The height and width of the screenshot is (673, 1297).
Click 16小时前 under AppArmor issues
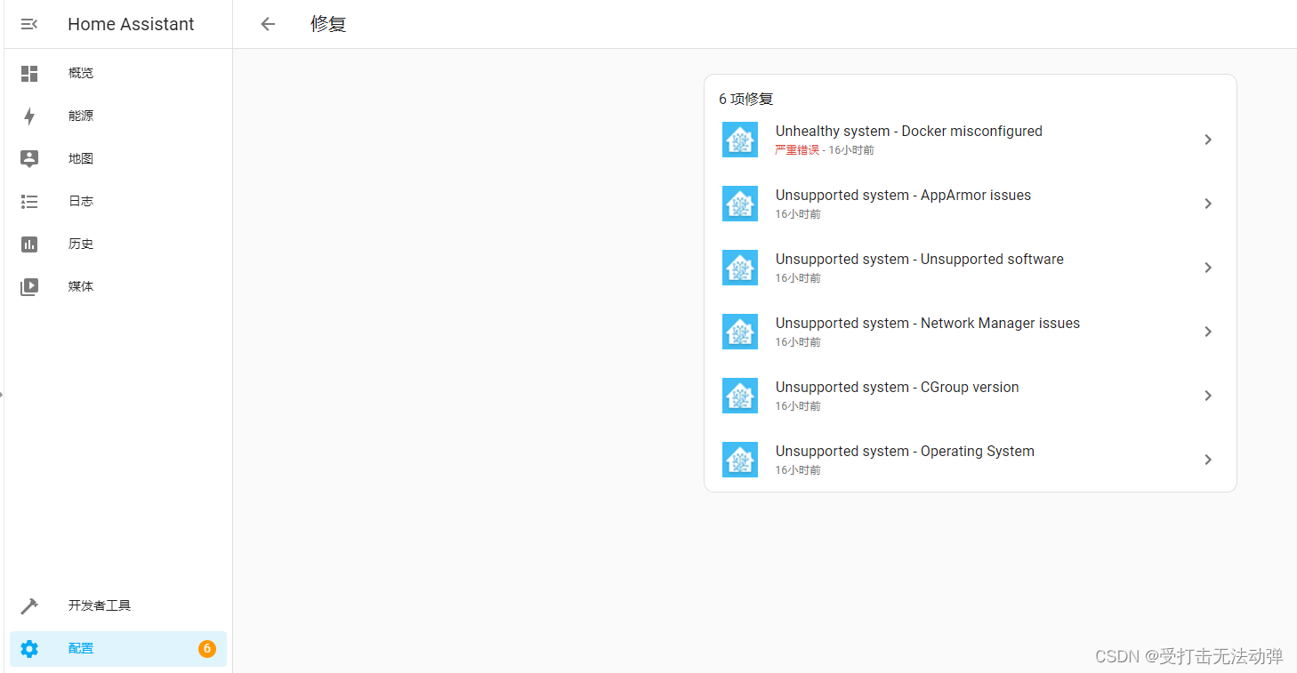tap(798, 214)
